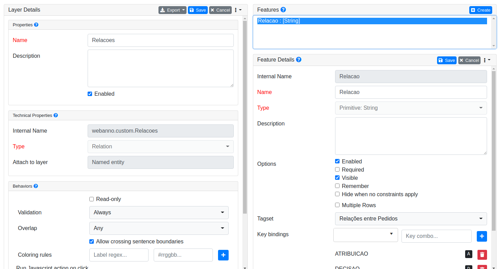The image size is (498, 269).
Task: Click the Feature Details help icon
Action: pyautogui.click(x=299, y=59)
